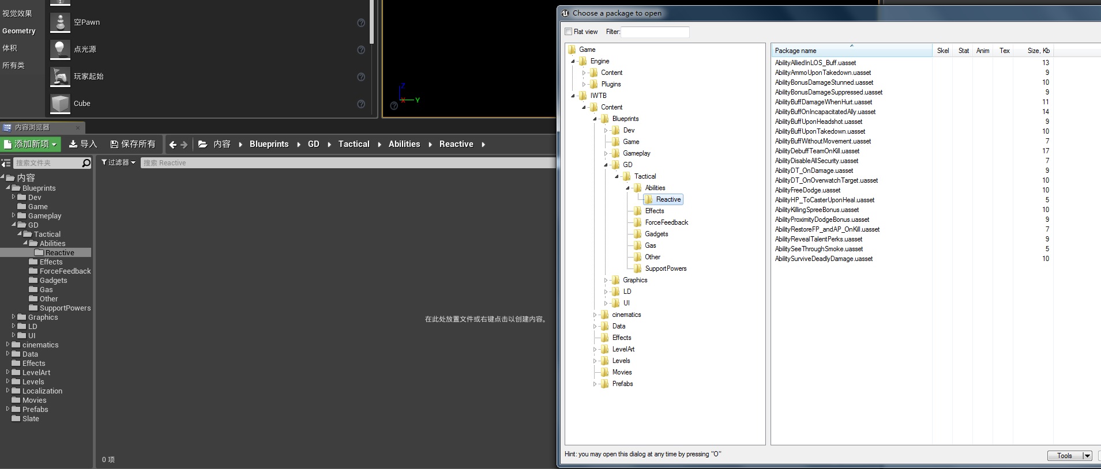Image resolution: width=1101 pixels, height=469 pixels.
Task: Click the Save All button
Action: click(133, 144)
